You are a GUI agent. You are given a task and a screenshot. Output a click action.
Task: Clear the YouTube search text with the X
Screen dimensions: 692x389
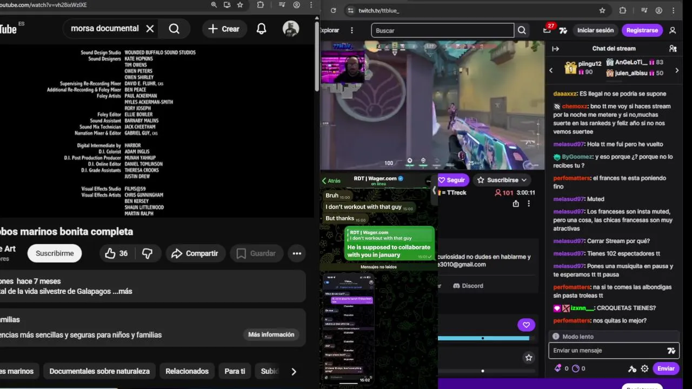pos(150,29)
